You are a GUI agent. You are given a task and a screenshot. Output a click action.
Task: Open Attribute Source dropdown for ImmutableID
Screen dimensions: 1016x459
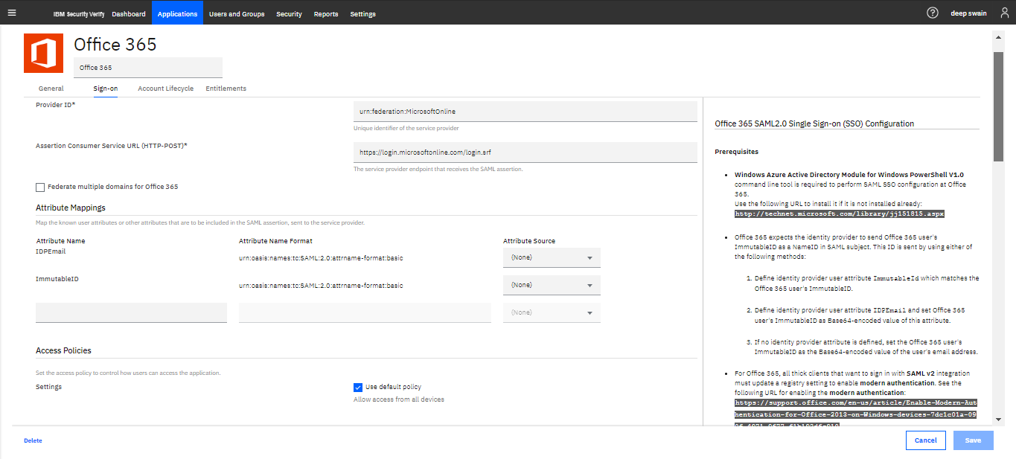click(552, 285)
